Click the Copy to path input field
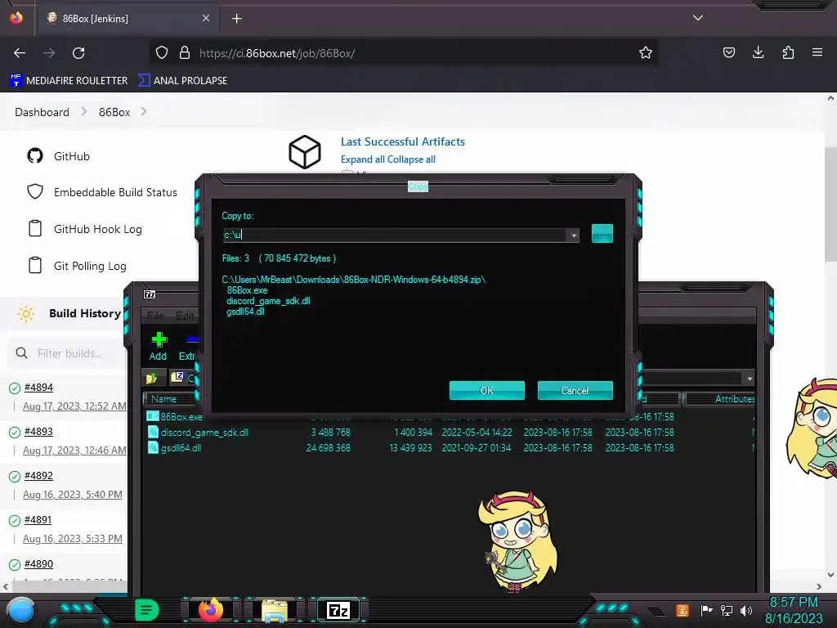 395,235
